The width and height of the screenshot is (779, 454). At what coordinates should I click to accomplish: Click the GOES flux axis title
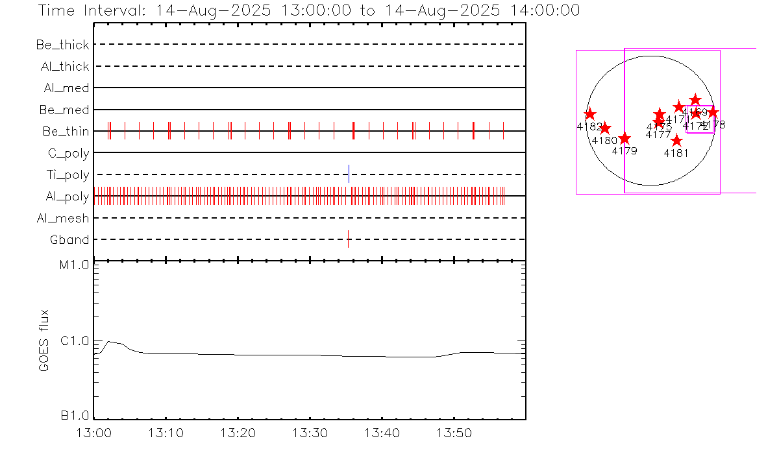click(x=44, y=341)
